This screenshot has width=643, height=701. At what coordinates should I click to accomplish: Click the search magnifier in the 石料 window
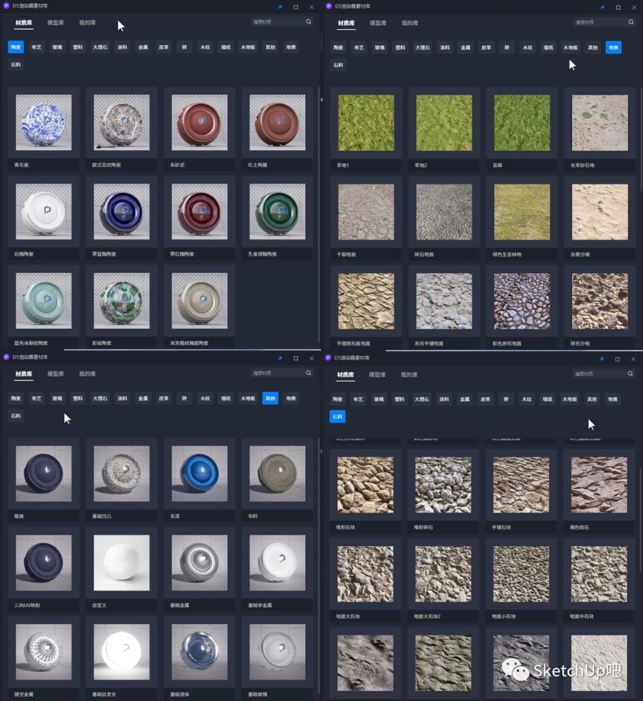coord(630,373)
